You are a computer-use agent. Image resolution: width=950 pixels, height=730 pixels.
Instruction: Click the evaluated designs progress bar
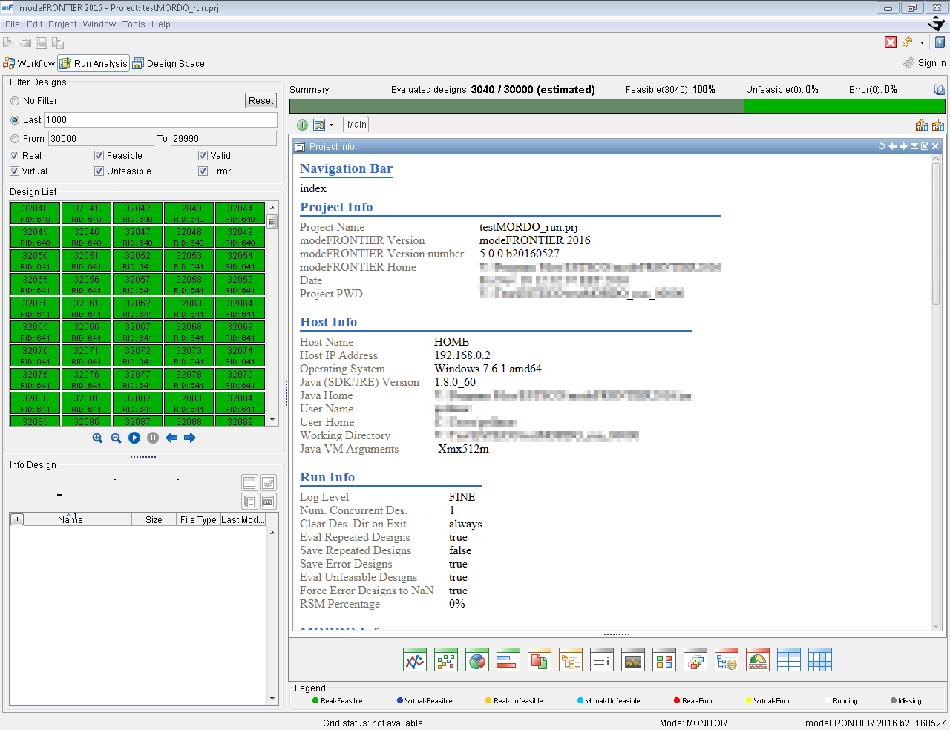[617, 106]
